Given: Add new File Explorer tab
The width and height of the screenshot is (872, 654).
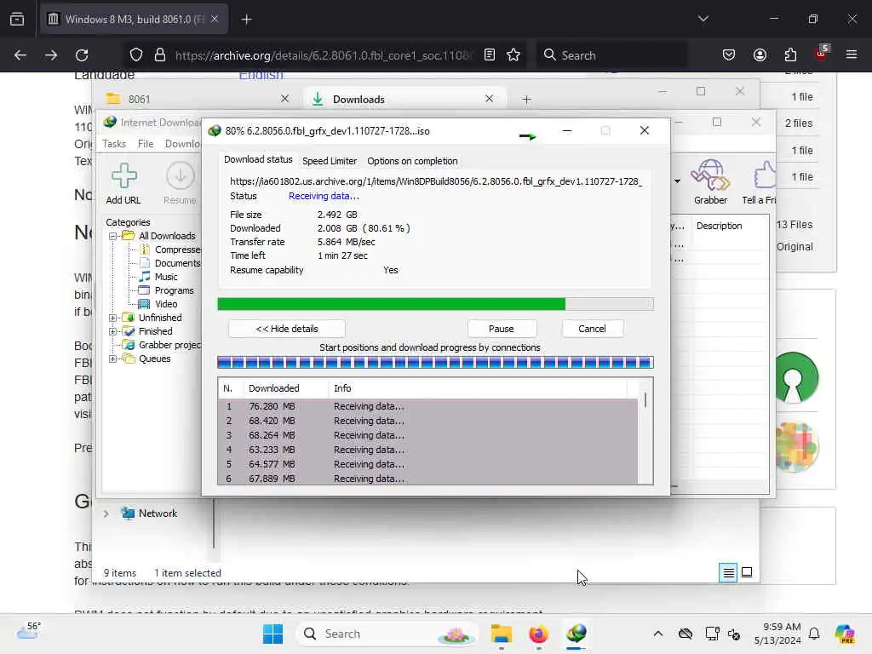Looking at the screenshot, I should [526, 99].
